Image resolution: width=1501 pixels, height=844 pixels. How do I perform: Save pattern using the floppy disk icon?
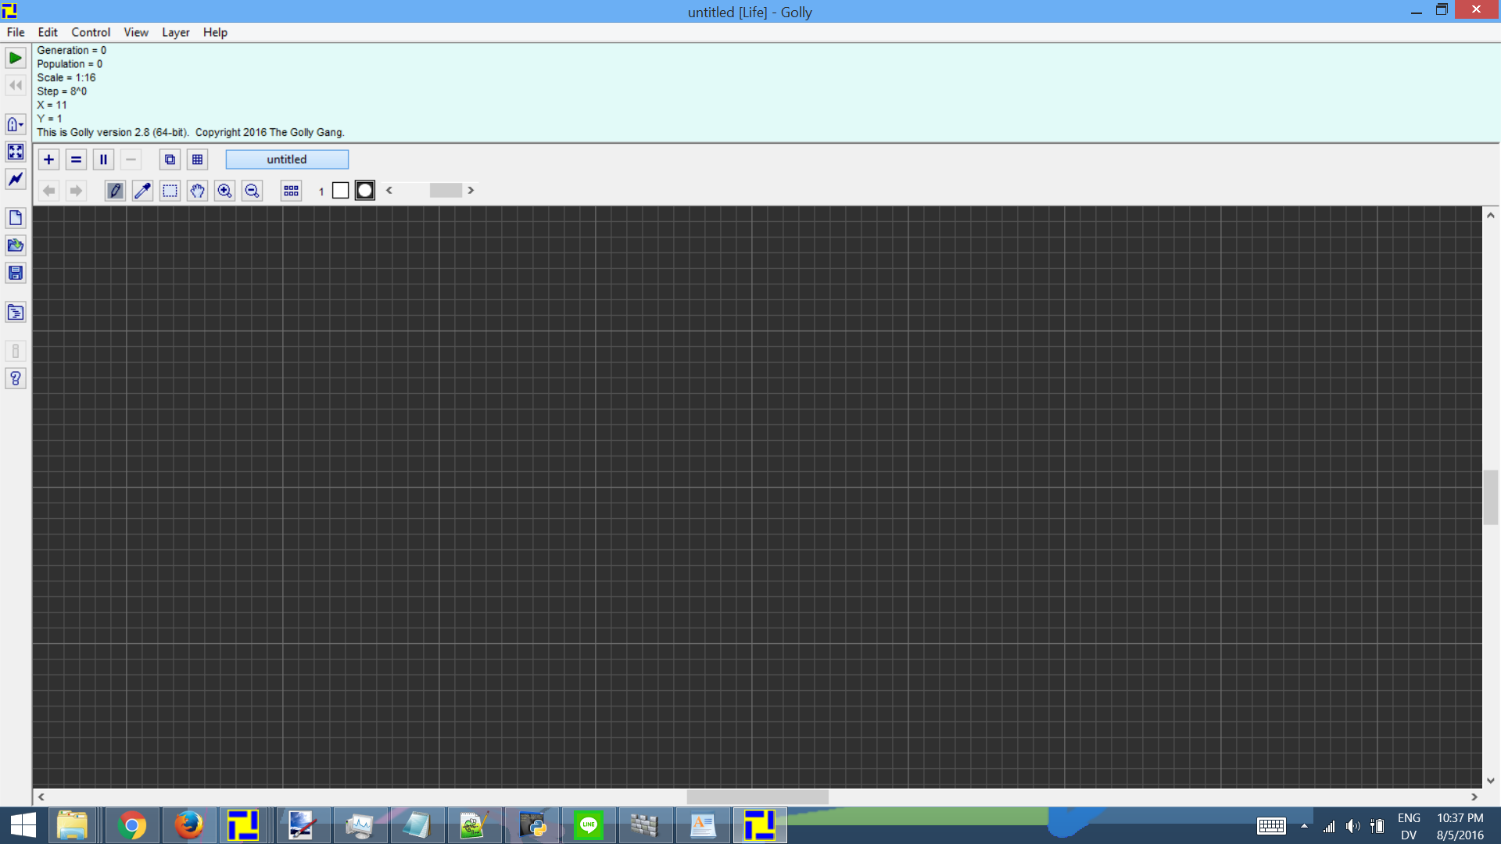(16, 273)
